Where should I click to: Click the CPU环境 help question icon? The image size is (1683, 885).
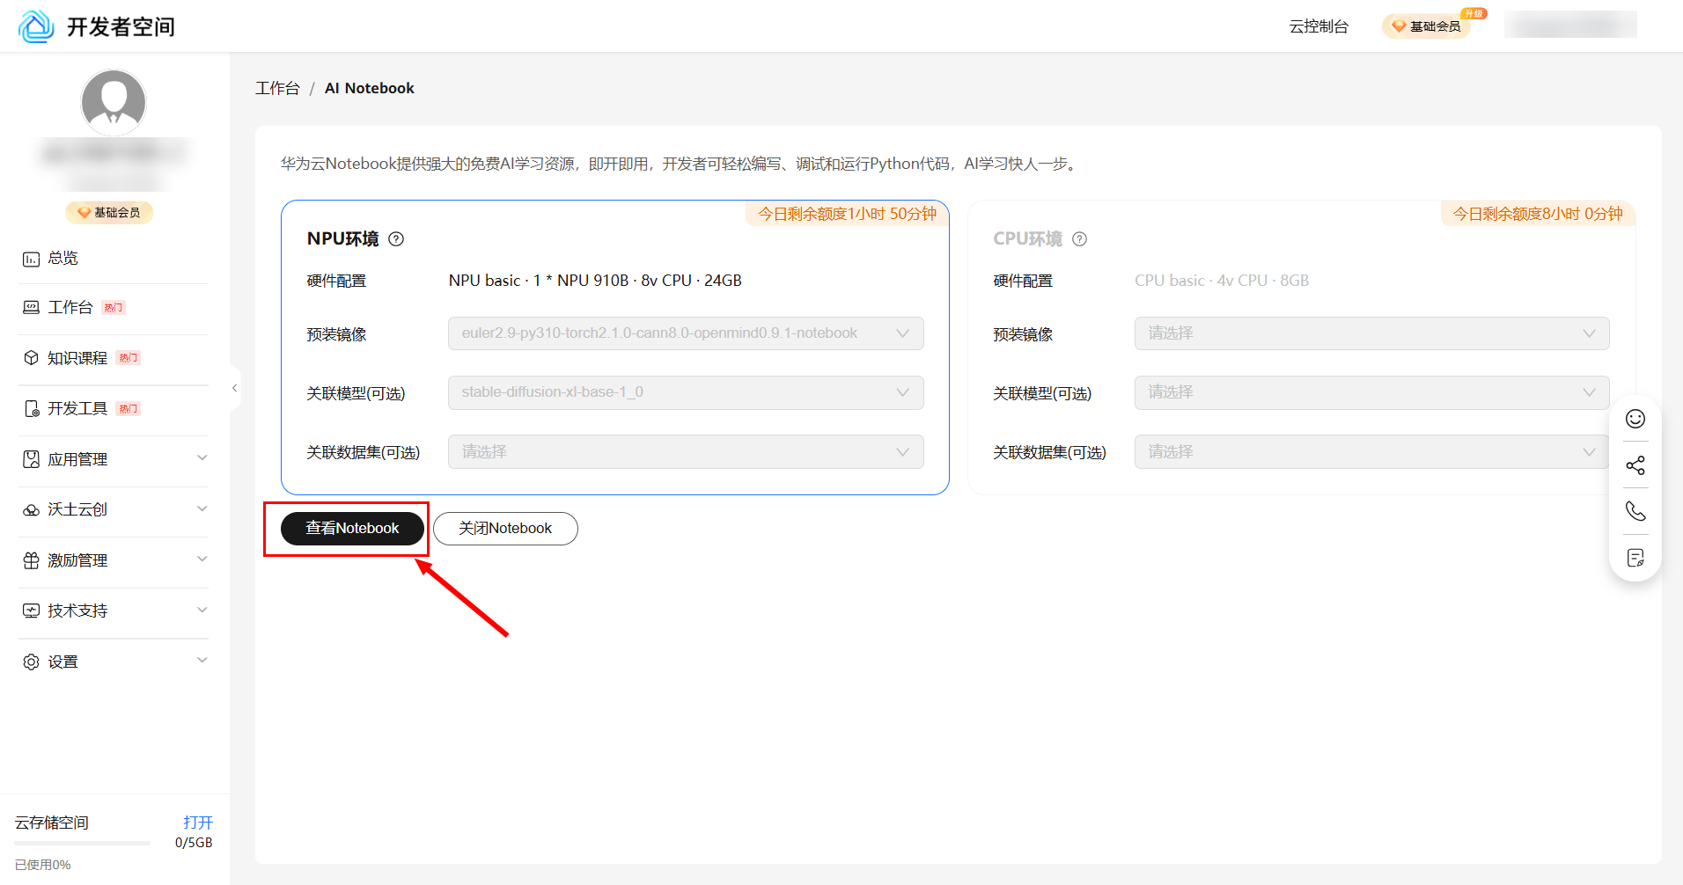[1080, 239]
